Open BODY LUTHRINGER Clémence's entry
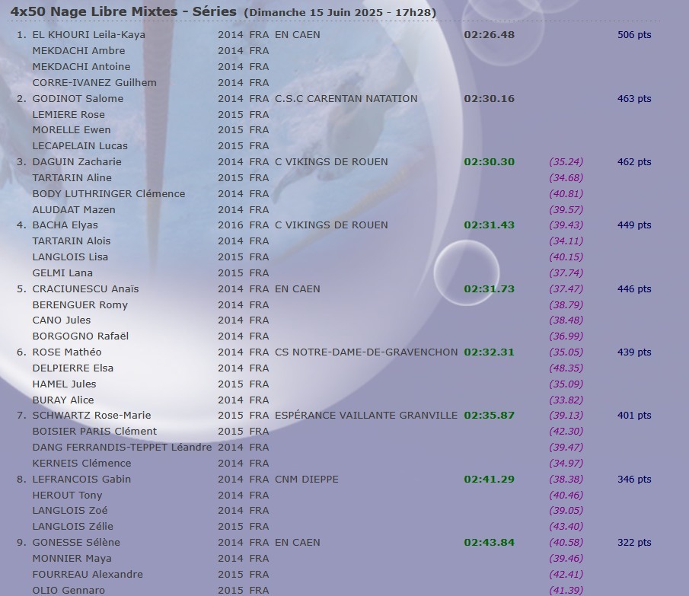689x596 pixels. pyautogui.click(x=109, y=194)
